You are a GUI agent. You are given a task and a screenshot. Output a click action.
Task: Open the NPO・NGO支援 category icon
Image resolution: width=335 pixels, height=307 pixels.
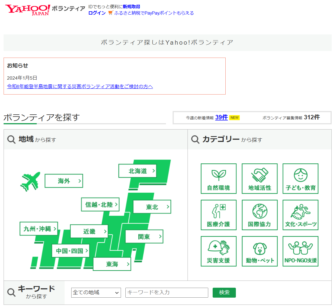pyautogui.click(x=300, y=251)
